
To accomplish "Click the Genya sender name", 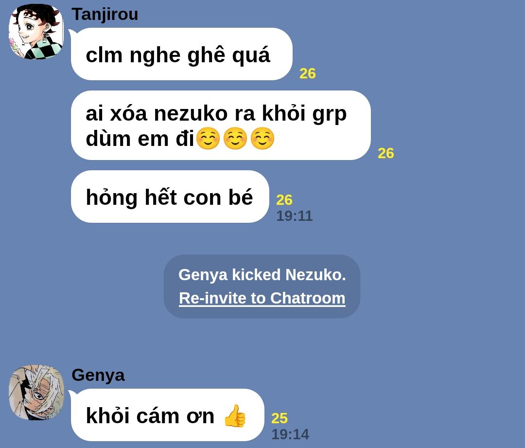I will point(98,375).
